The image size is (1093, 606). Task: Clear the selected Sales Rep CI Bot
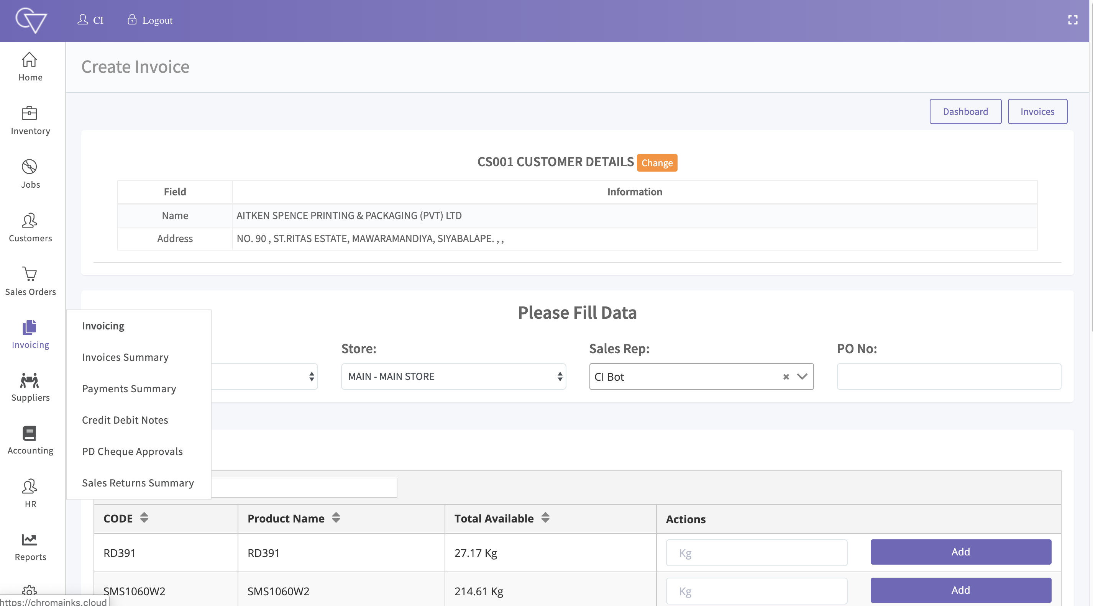tap(786, 377)
